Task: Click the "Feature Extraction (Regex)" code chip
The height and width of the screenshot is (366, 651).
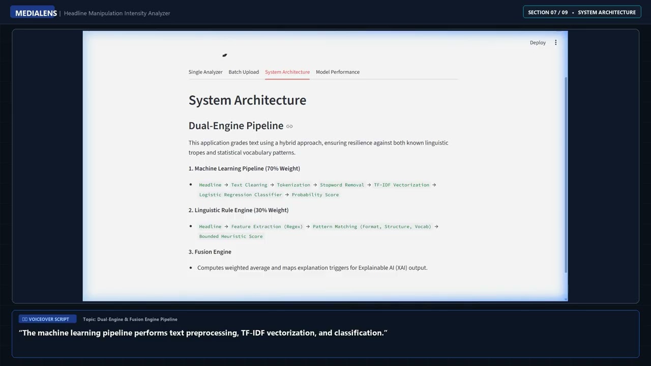Action: tap(267, 227)
